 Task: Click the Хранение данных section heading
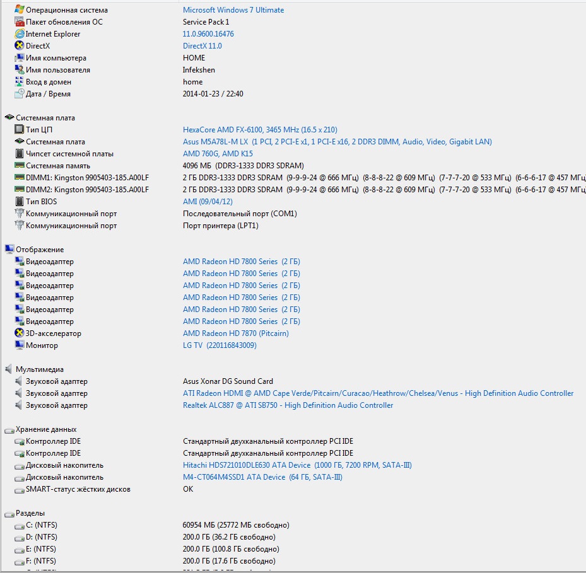(x=46, y=429)
